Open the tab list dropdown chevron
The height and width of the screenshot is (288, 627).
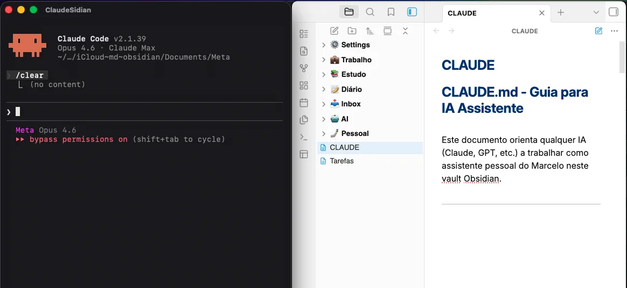point(596,12)
